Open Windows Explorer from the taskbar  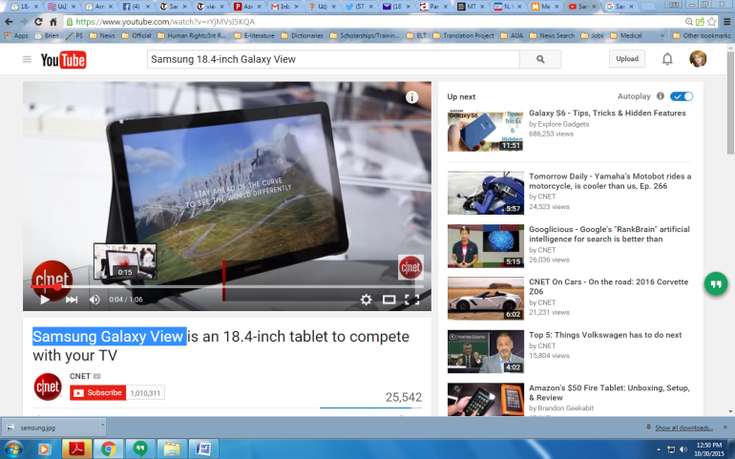(172, 449)
